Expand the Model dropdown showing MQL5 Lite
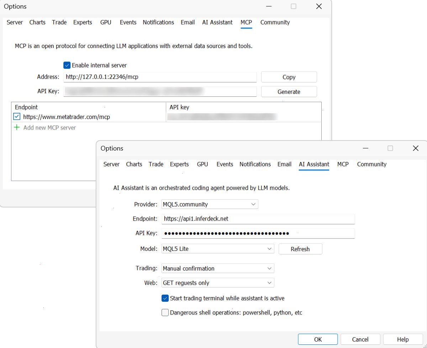 point(218,249)
